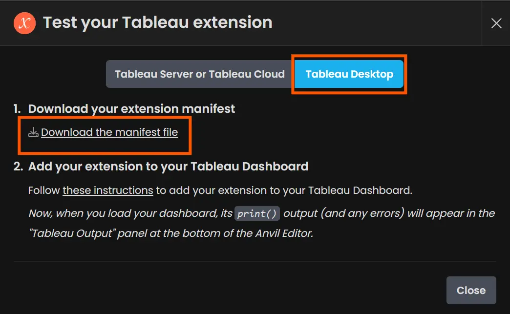Click the step number 1 marker
Image resolution: width=510 pixels, height=314 pixels.
[x=17, y=108]
